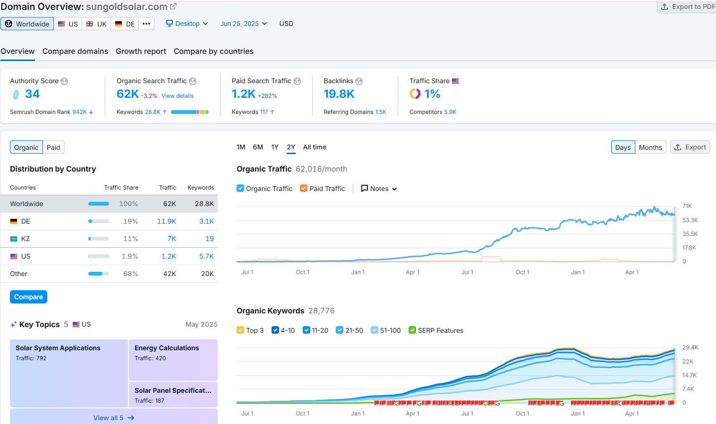Screen dimensions: 716x424
Task: Click the German flag icon in database selector
Action: pyautogui.click(x=119, y=24)
